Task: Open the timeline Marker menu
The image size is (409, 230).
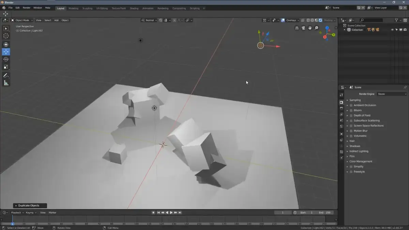Action: pyautogui.click(x=52, y=213)
